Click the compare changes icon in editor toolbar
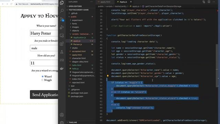The width and height of the screenshot is (220, 124). pyautogui.click(x=204, y=2)
